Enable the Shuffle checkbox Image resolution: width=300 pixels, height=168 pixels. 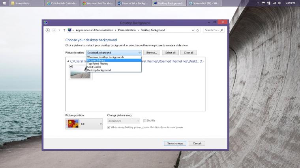pyautogui.click(x=145, y=120)
